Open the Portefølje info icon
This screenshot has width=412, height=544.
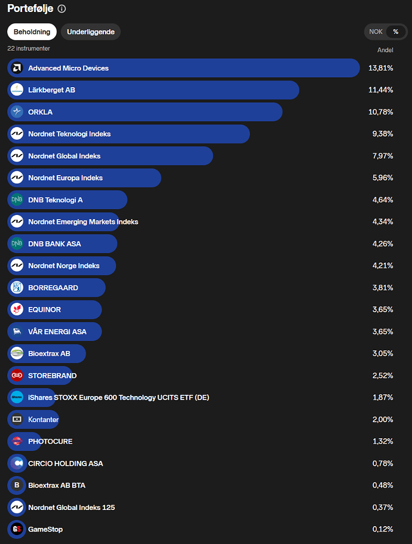[62, 9]
